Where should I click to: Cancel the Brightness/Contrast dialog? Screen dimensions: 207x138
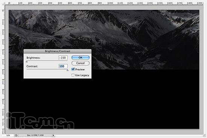tap(81, 63)
